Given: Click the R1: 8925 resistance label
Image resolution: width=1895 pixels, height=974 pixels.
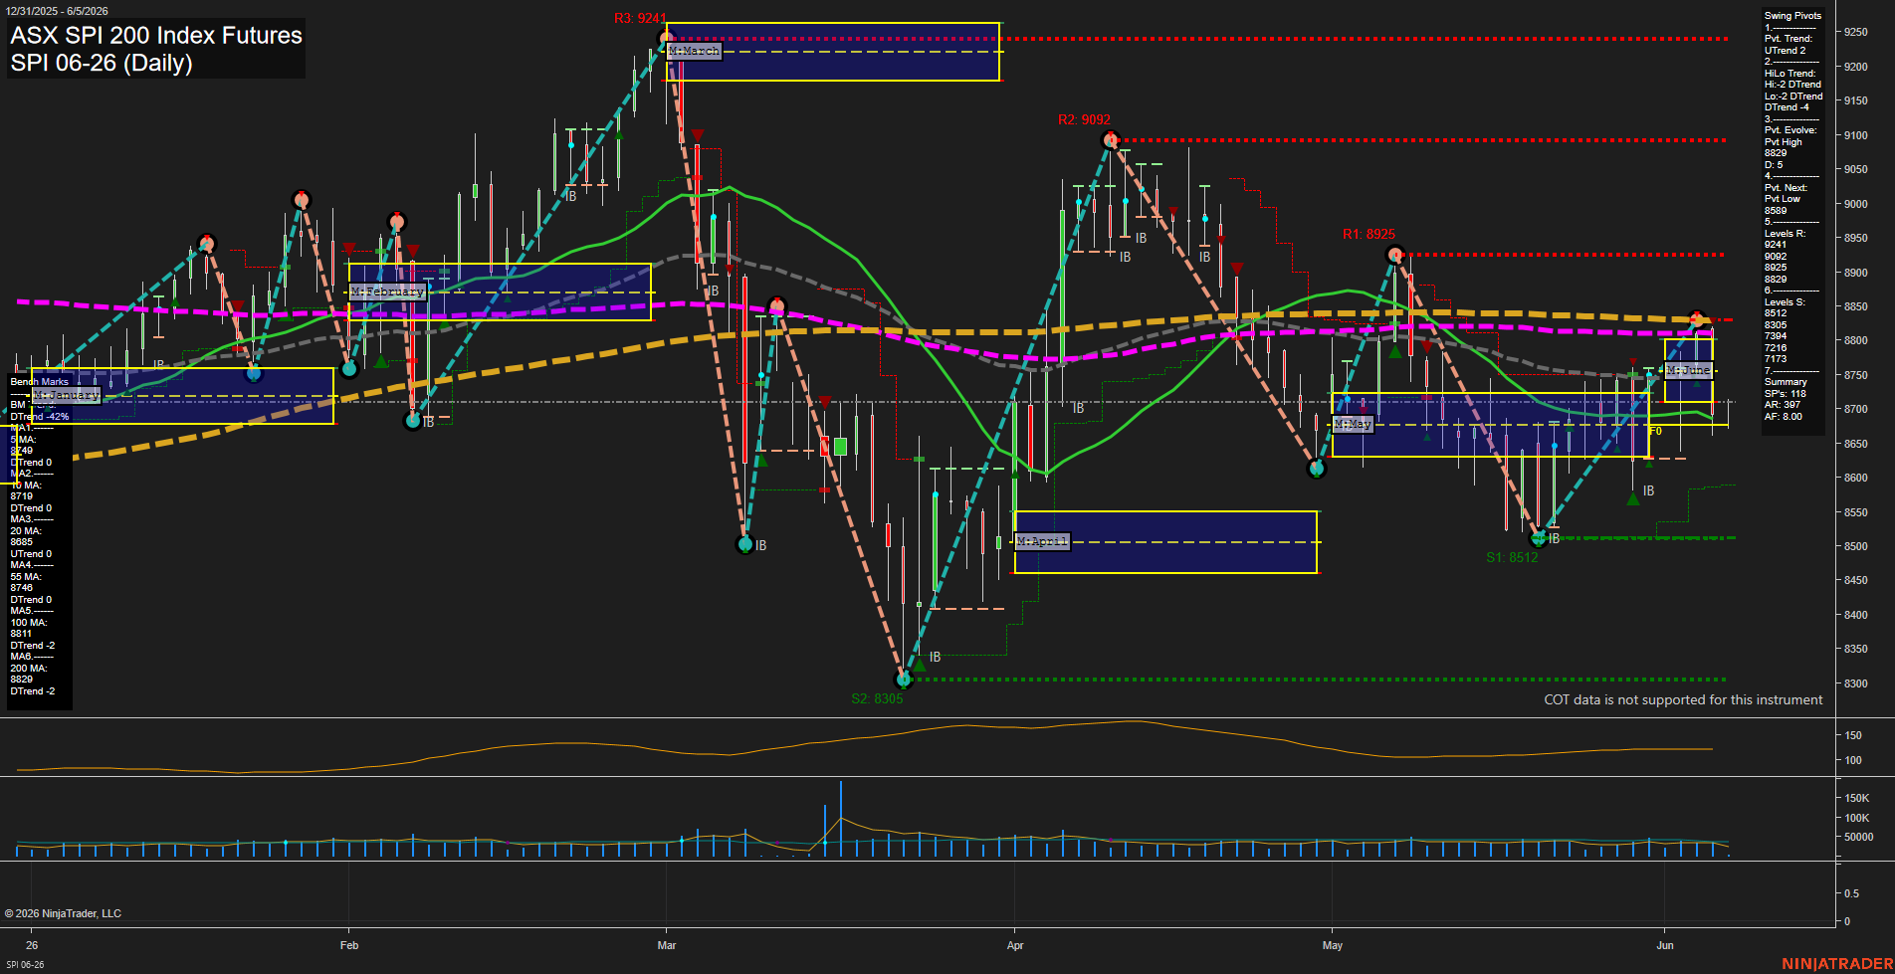Looking at the screenshot, I should pos(1369,234).
